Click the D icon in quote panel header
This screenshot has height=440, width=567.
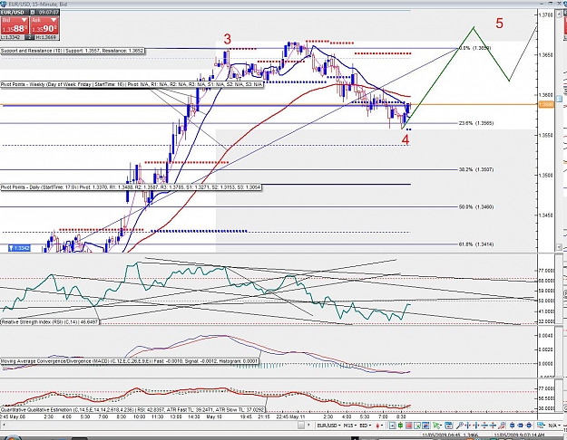(x=33, y=13)
